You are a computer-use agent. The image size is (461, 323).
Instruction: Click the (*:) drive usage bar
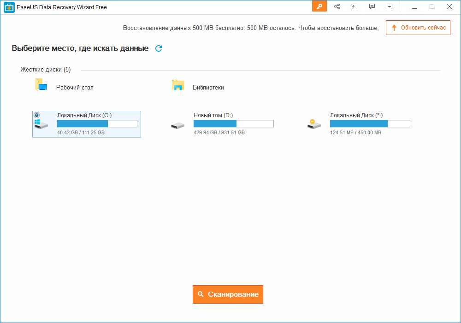click(370, 124)
